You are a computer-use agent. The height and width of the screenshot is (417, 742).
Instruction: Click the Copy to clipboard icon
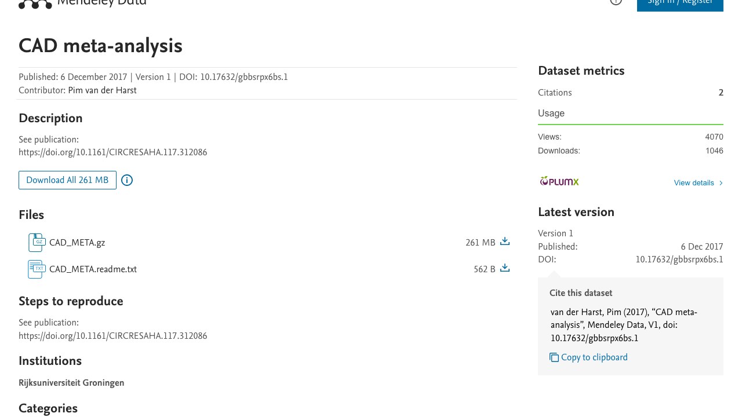pyautogui.click(x=554, y=357)
